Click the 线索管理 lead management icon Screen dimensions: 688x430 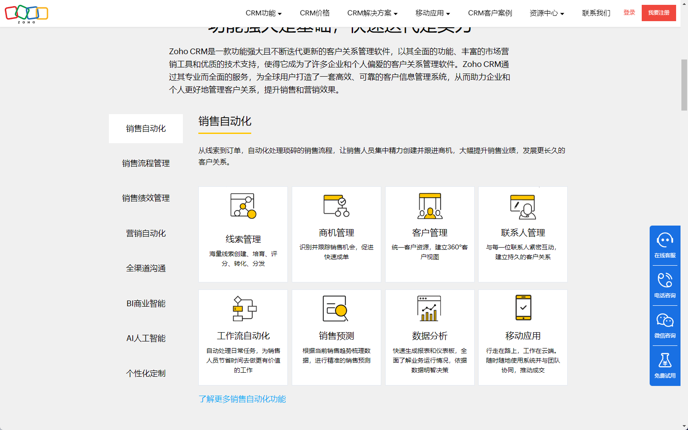(243, 206)
